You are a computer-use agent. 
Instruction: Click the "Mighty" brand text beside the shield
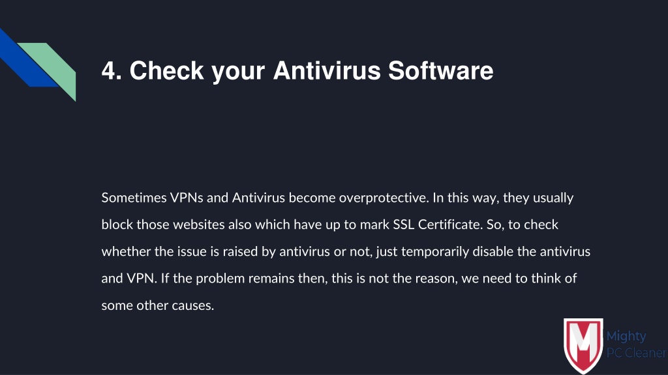coord(626,337)
